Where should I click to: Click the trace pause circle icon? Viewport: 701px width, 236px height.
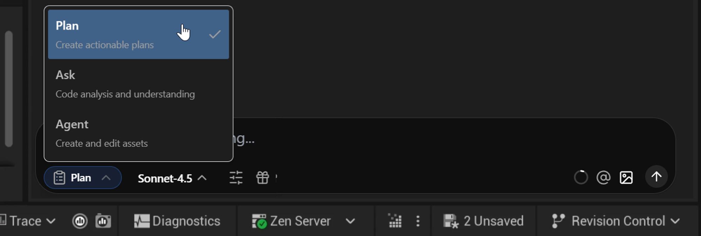[x=80, y=221]
